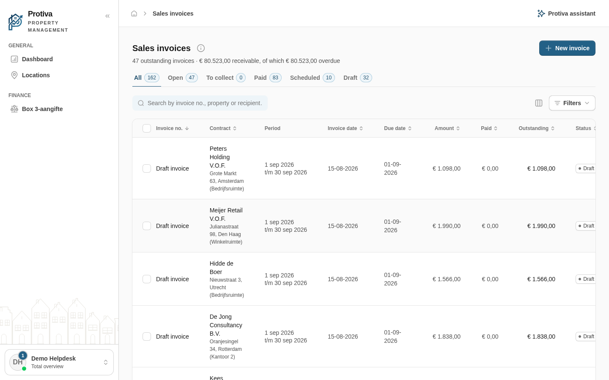Collapse the sidebar with double-chevron icon
The height and width of the screenshot is (380, 609).
(x=107, y=16)
